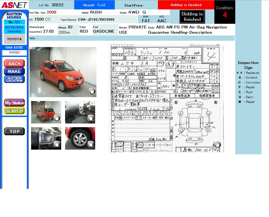Viewport: 269px width, 217px height.
Task: Click hand icon on interior thumbnail
Action: click(91, 118)
